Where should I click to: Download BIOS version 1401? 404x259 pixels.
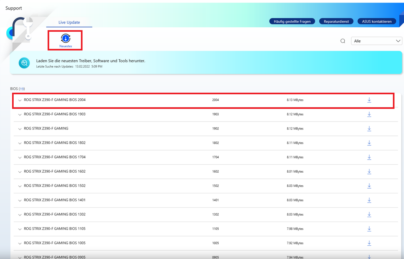click(369, 200)
